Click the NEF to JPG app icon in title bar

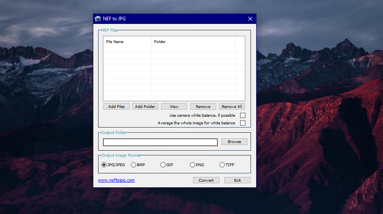[98, 19]
